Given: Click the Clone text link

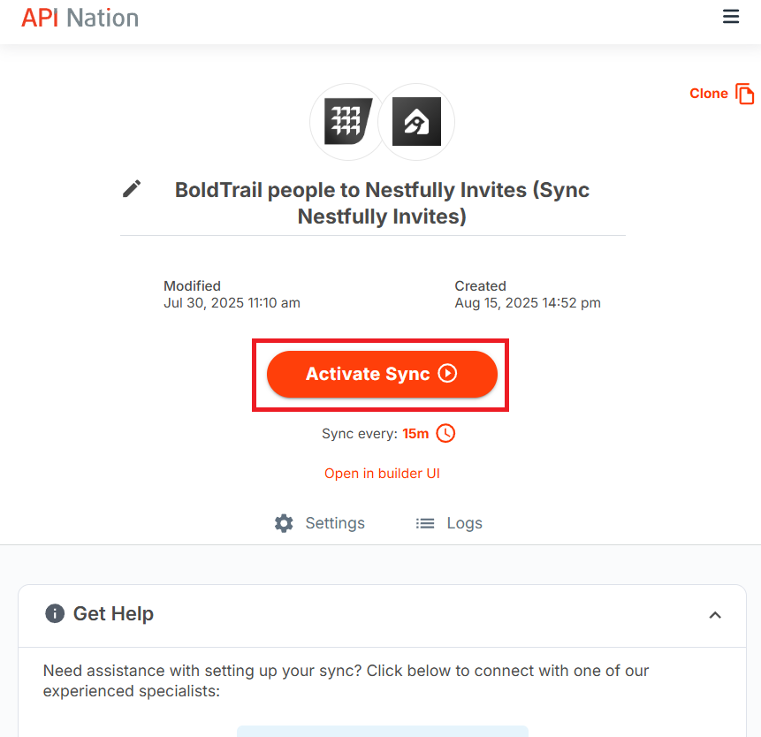Looking at the screenshot, I should (709, 93).
